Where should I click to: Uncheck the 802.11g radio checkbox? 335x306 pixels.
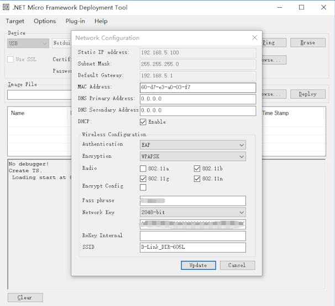click(x=143, y=179)
